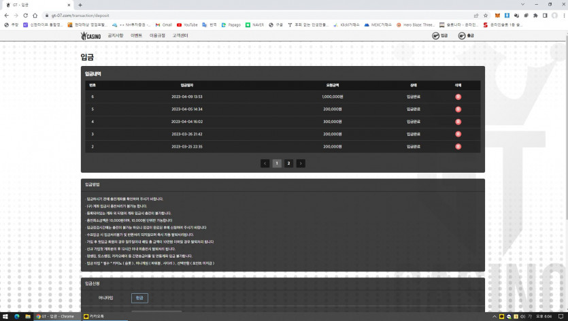Open the Windows Start button
Image resolution: width=568 pixels, height=321 pixels.
coord(5,316)
